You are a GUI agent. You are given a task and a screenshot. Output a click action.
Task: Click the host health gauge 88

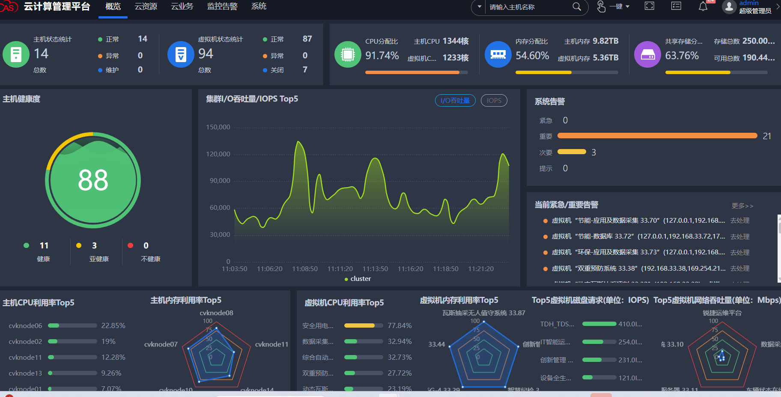pyautogui.click(x=93, y=180)
